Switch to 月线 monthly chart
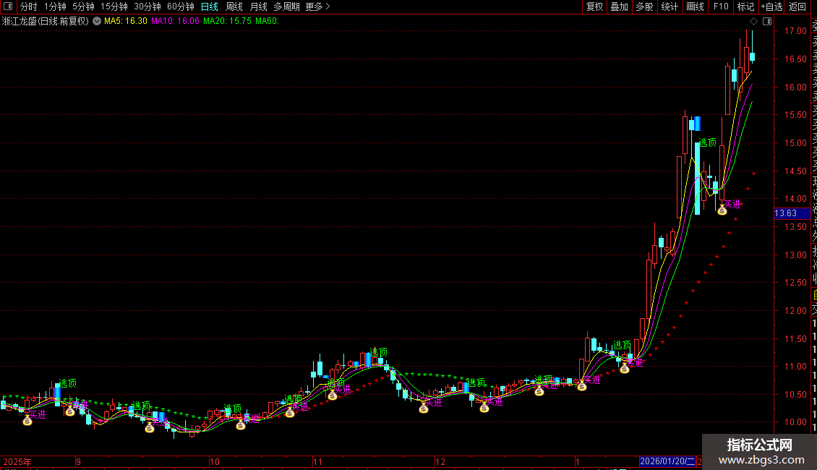Image resolution: width=817 pixels, height=470 pixels. [x=258, y=7]
